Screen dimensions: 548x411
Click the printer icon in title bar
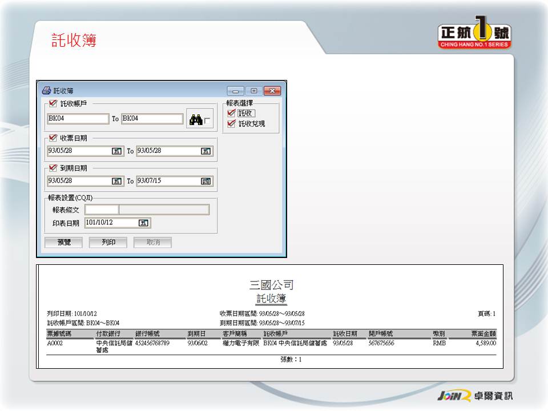[x=47, y=91]
